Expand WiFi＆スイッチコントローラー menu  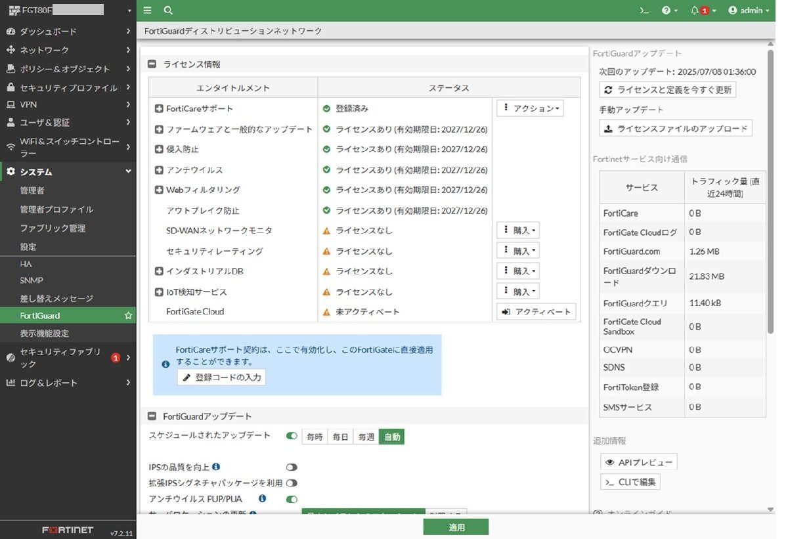pyautogui.click(x=68, y=147)
